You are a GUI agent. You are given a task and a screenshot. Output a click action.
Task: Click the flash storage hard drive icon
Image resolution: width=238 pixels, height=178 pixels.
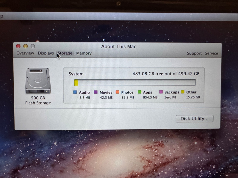[38, 80]
